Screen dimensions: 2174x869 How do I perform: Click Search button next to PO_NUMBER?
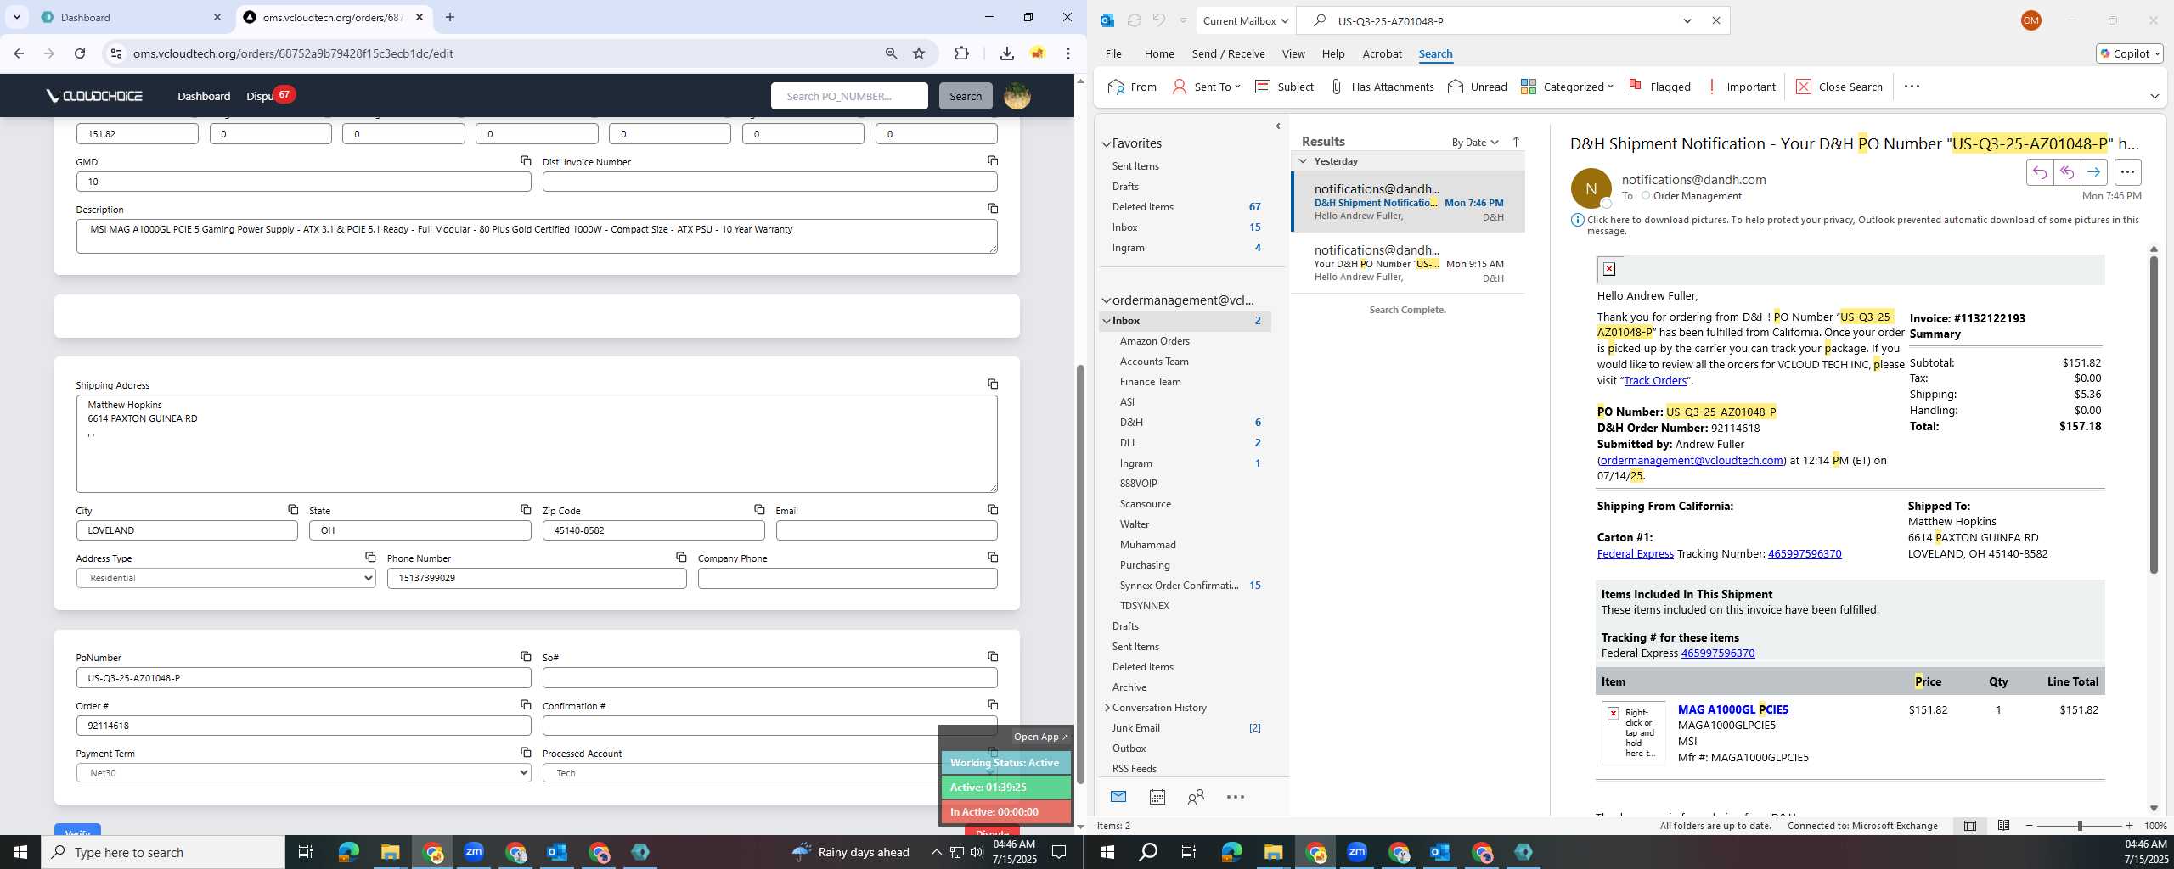pos(965,96)
